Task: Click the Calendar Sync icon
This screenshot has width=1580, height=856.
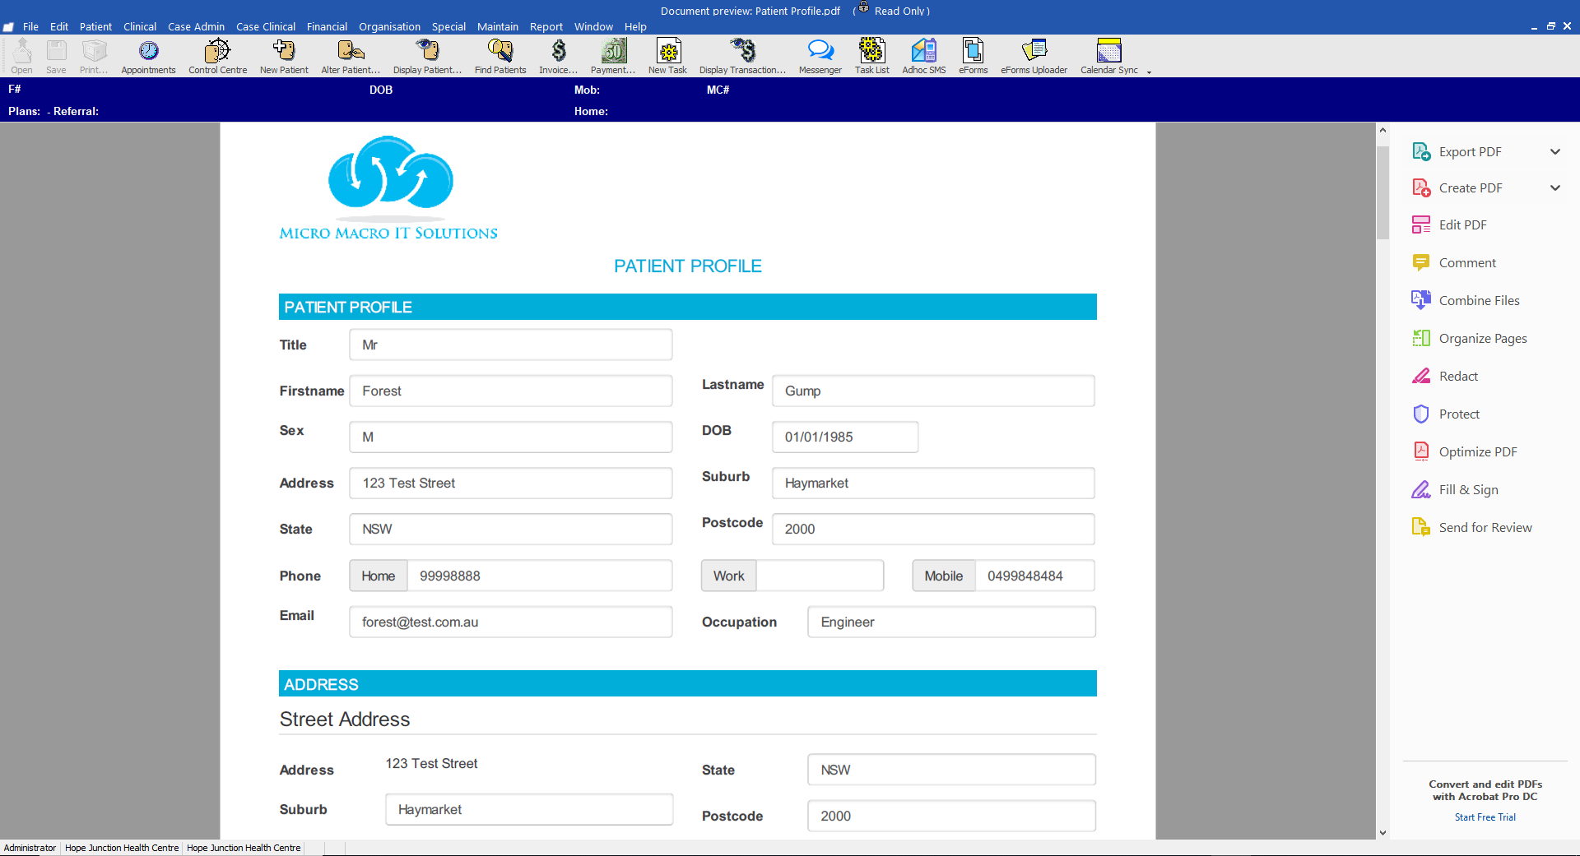Action: [x=1109, y=56]
